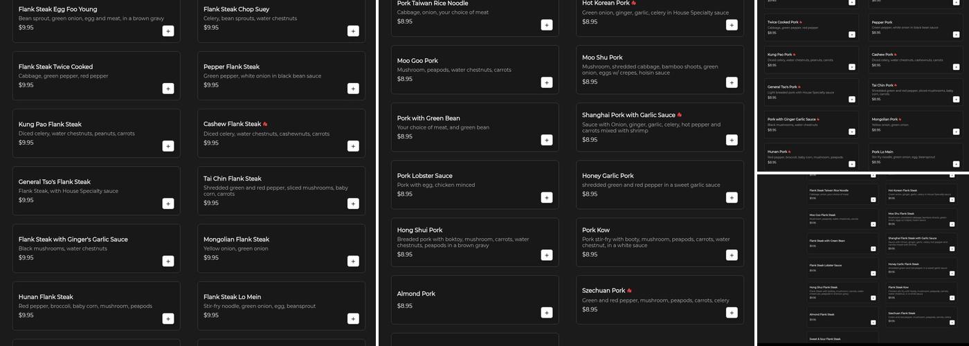Add Pork with Green Bean to order
This screenshot has height=346, width=969.
[x=547, y=140]
